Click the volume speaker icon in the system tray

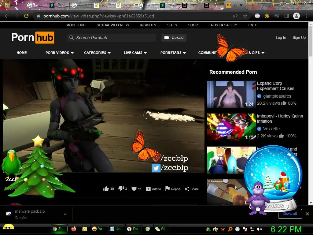pos(259,229)
